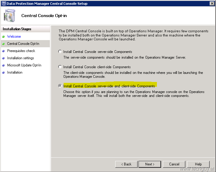
Task: Click blue bullet beside Installation stage
Action: [3, 72]
